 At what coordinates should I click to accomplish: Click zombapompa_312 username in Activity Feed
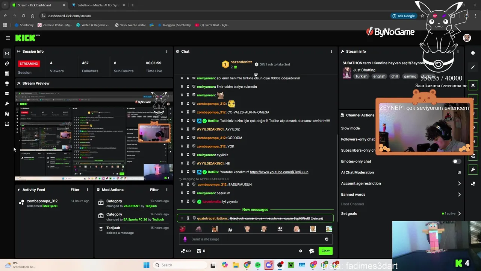(x=42, y=201)
